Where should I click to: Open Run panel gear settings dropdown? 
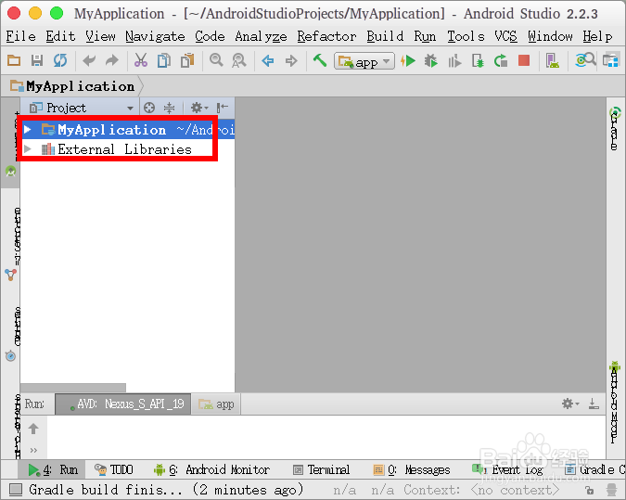[x=570, y=404]
